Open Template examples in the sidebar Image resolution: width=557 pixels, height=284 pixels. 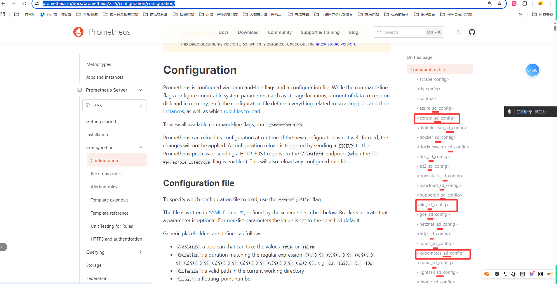109,200
